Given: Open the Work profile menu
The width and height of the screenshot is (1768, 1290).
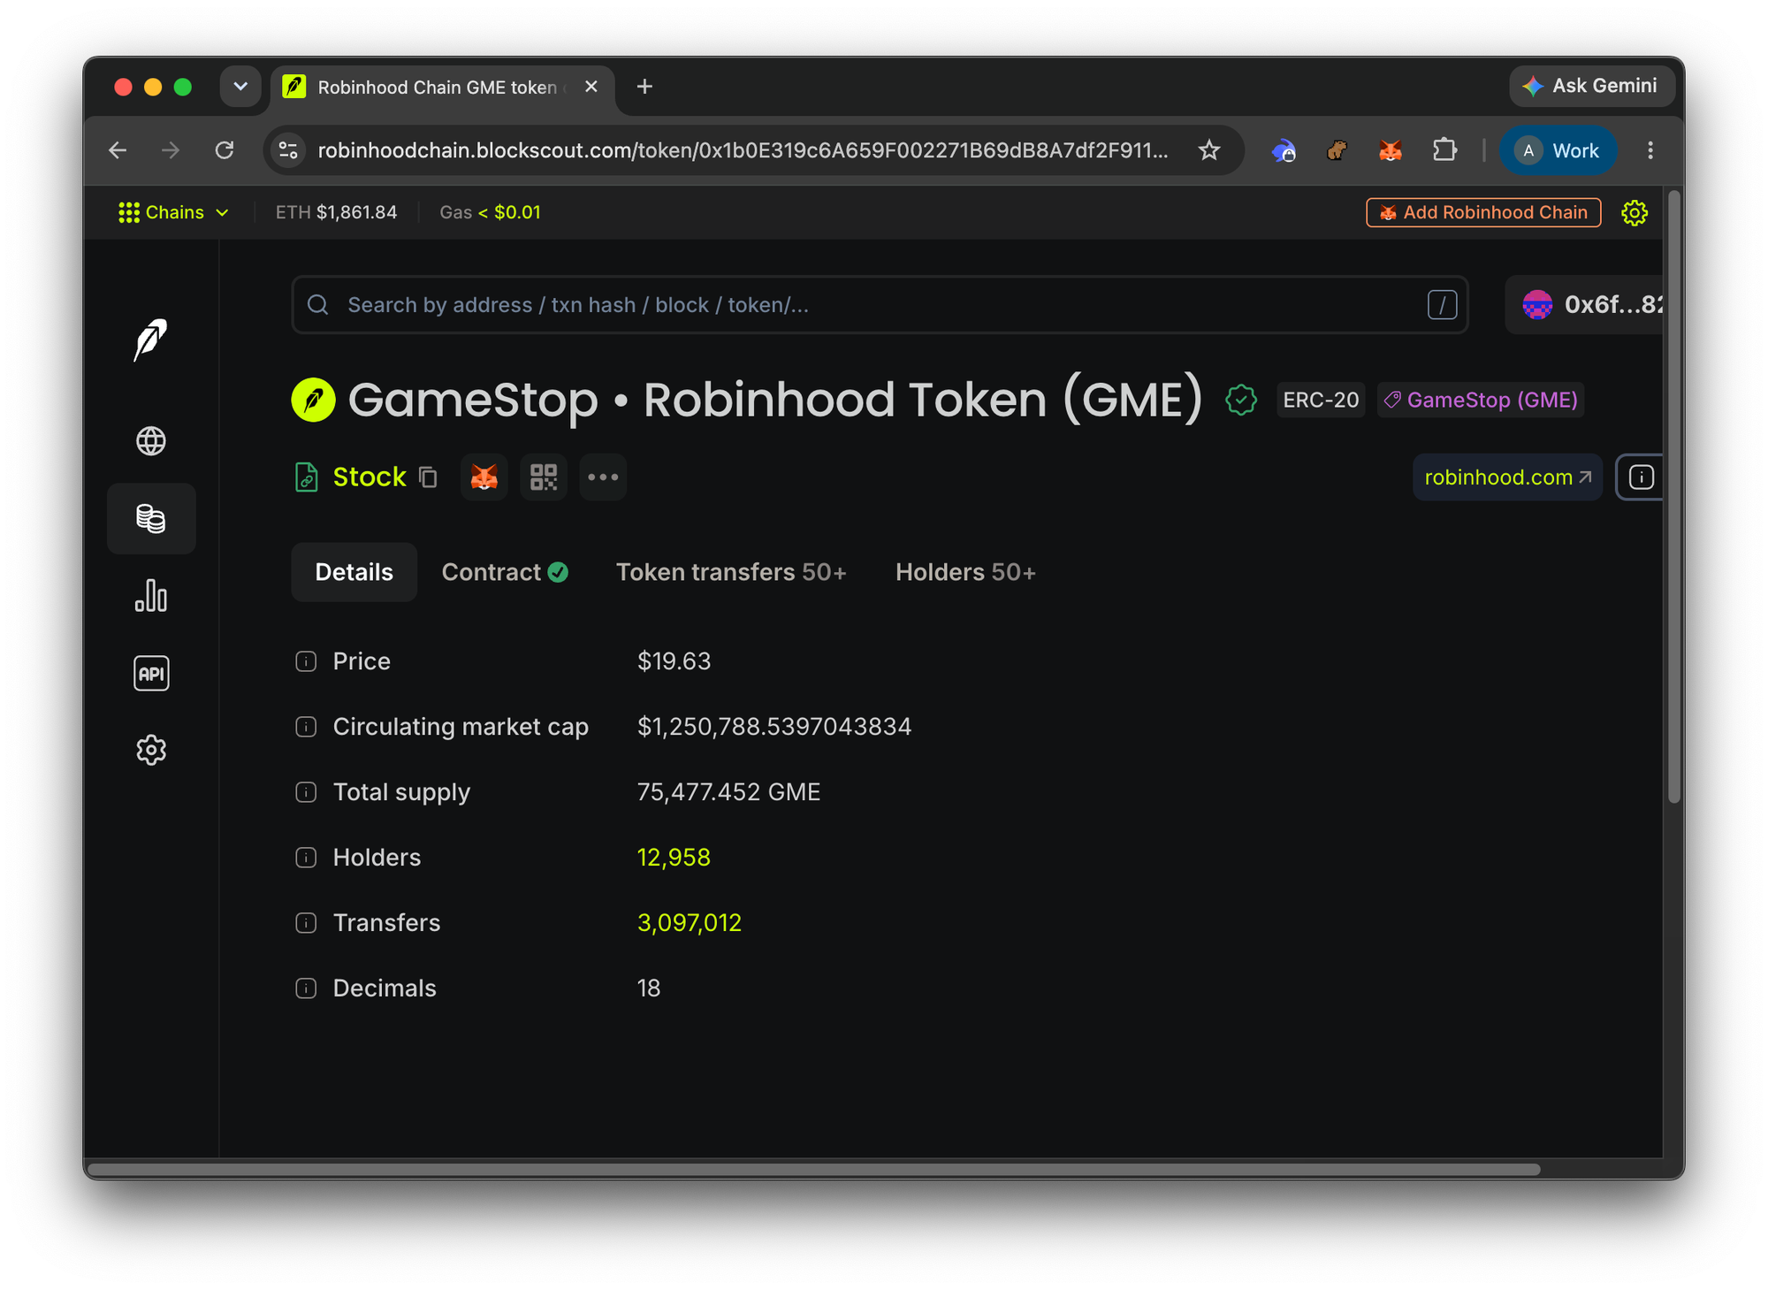Looking at the screenshot, I should [1558, 150].
